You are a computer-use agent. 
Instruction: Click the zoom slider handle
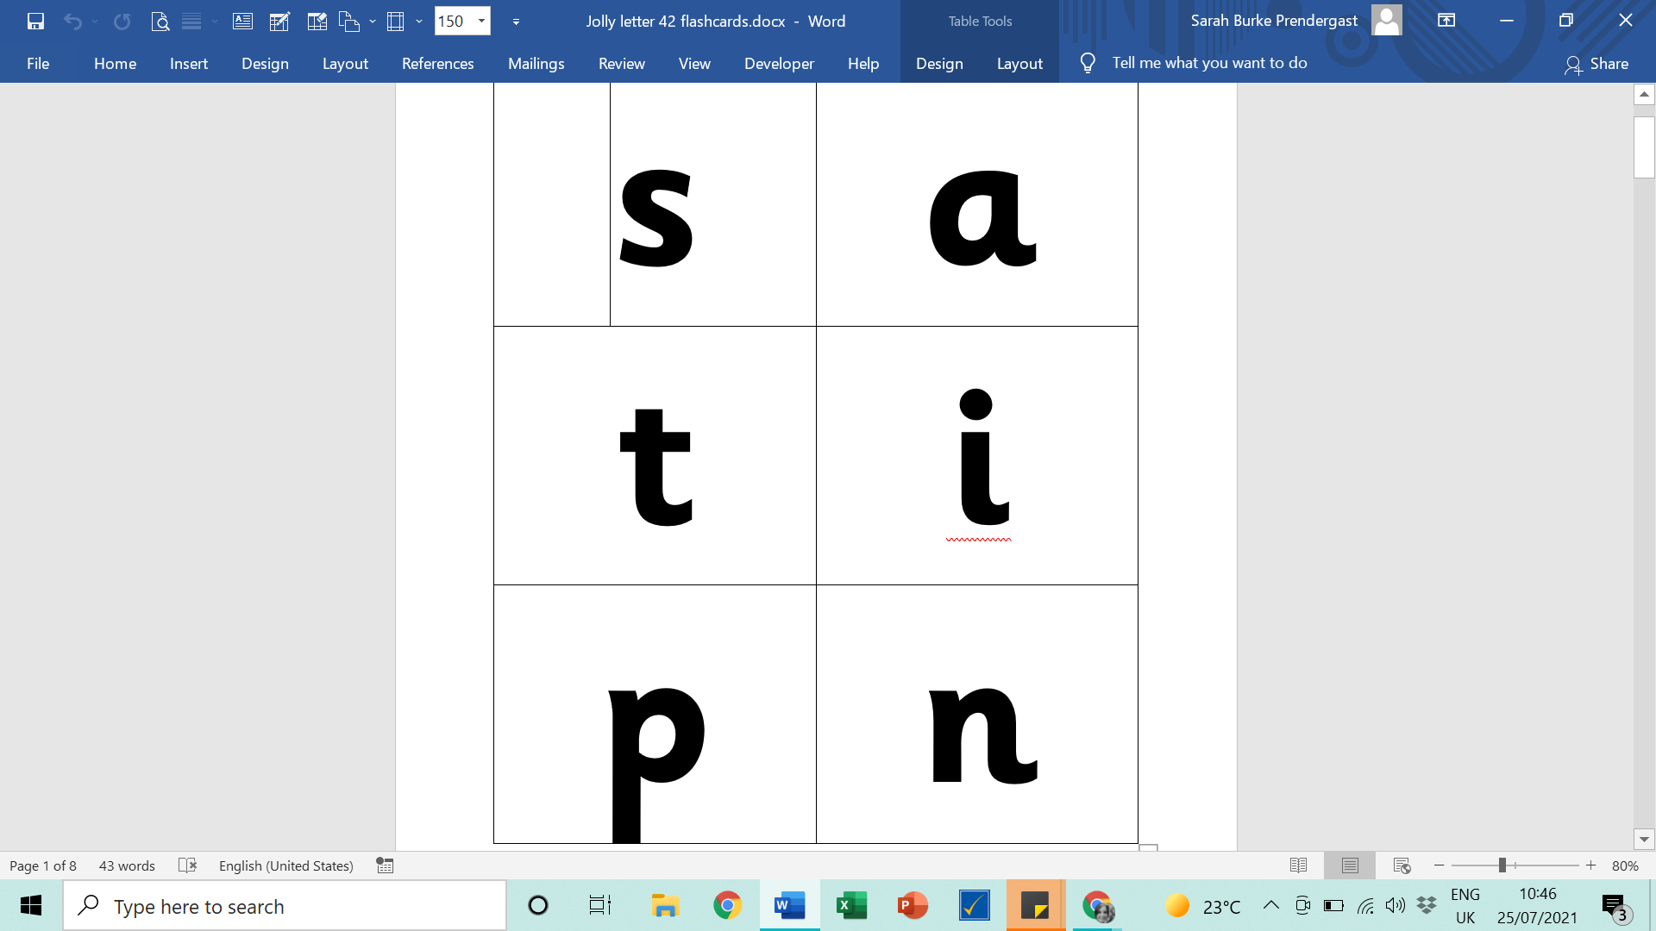coord(1502,865)
